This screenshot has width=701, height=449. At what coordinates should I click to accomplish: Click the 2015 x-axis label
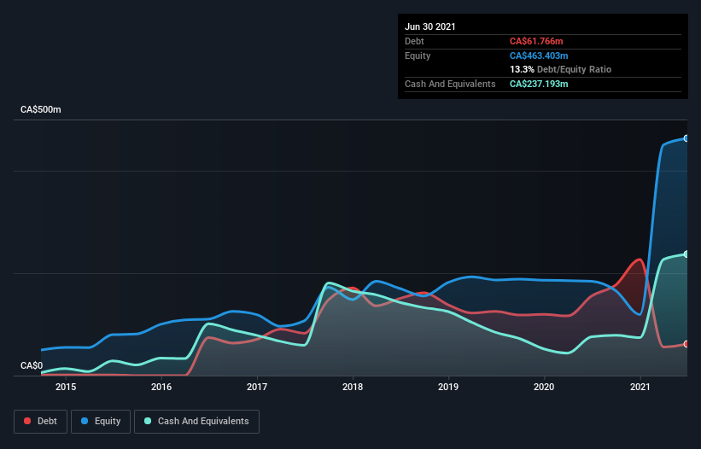66,387
